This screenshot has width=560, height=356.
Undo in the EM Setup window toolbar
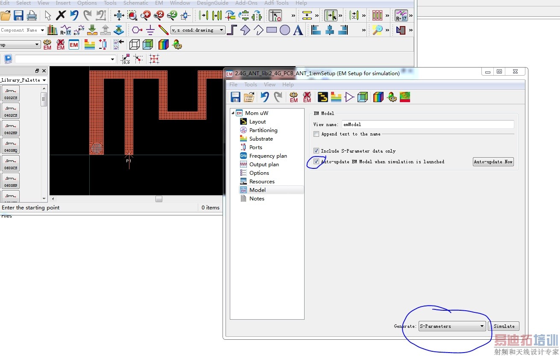tap(264, 97)
